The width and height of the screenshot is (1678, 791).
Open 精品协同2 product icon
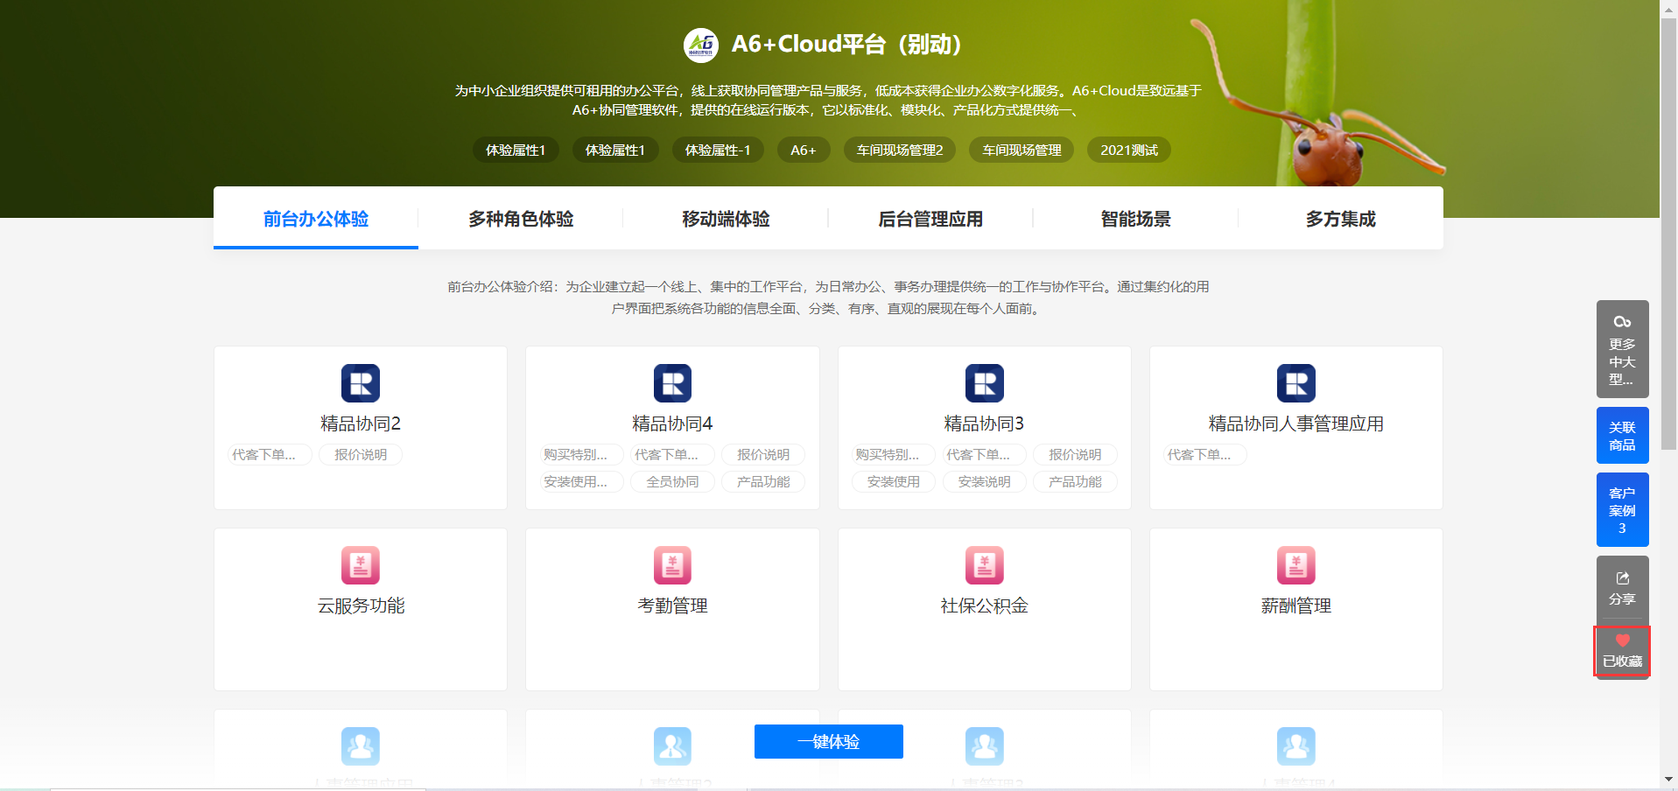coord(361,383)
